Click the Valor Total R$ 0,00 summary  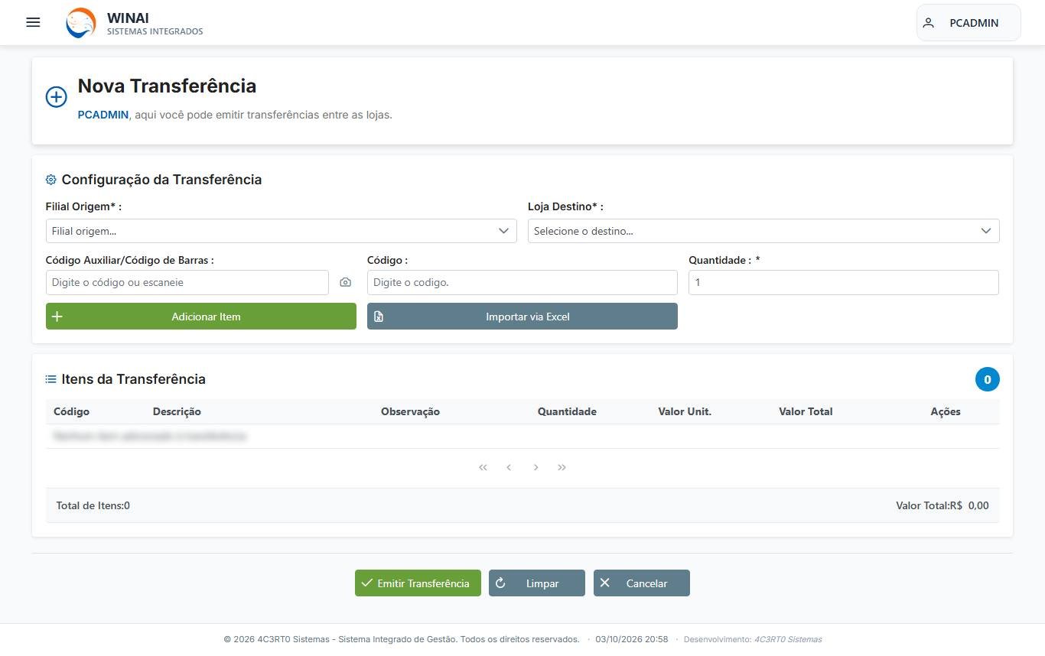click(x=942, y=505)
